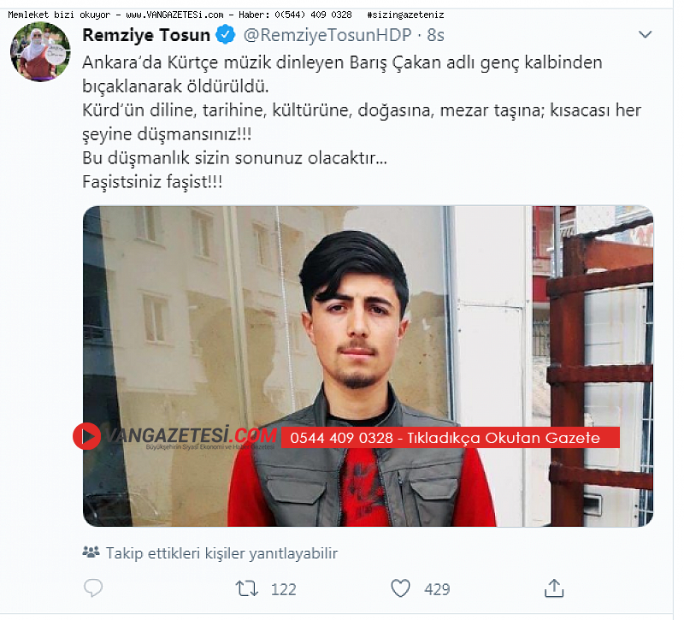Click the blue verified badge
Viewport: 684px width, 620px height.
pos(226,35)
